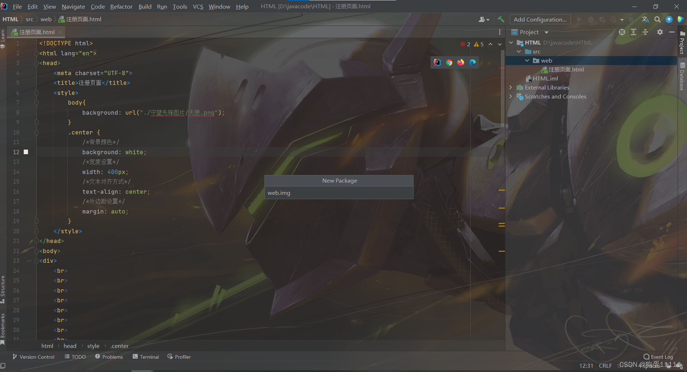Image resolution: width=687 pixels, height=372 pixels.
Task: Toggle the Database side tool window
Action: (682, 76)
